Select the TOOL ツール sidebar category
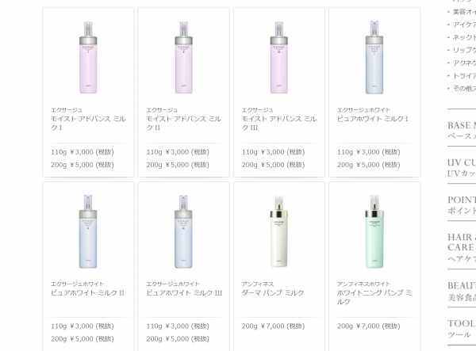The image size is (476, 351). [462, 329]
